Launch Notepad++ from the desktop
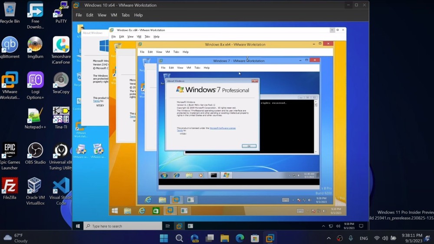Viewport: 434px width, 244px height. (x=35, y=115)
